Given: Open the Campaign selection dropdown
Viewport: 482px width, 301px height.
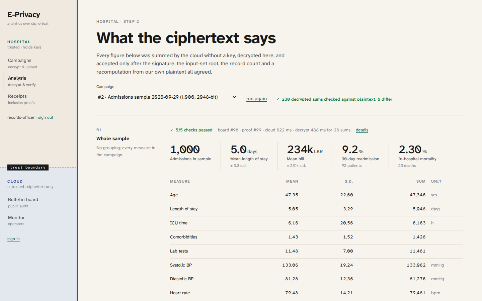Looking at the screenshot, I should 167,97.
